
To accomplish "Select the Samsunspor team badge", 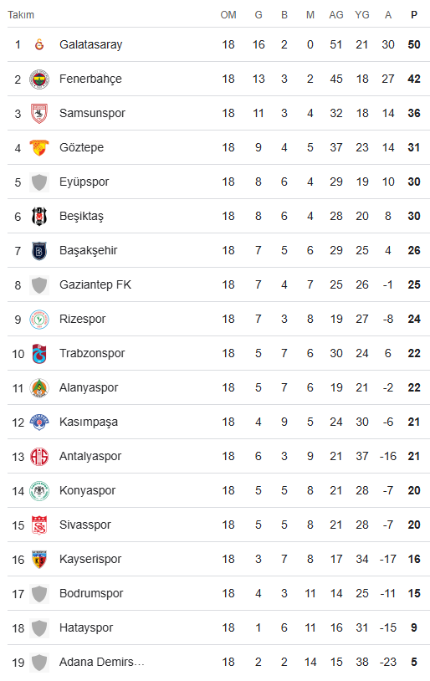I will pos(39,113).
